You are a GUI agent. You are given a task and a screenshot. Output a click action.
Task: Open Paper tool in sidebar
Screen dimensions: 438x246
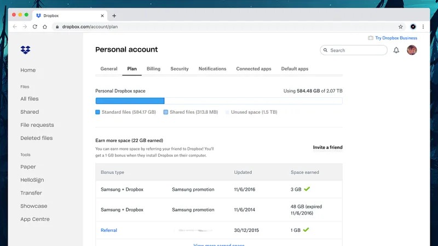(28, 167)
